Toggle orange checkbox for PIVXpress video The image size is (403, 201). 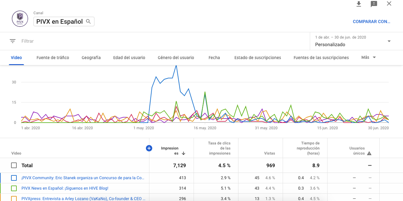(14, 199)
